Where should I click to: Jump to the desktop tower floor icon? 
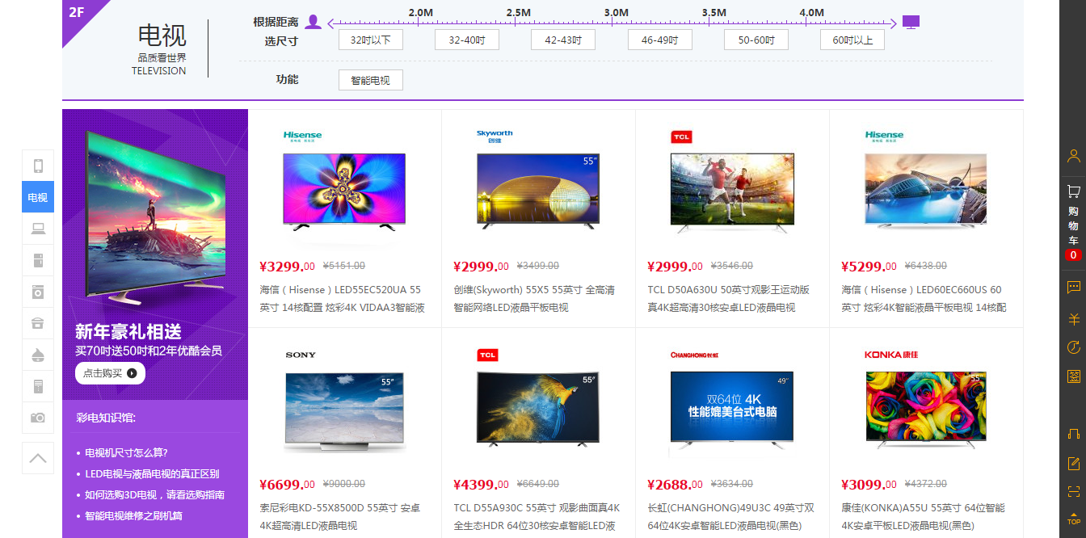coord(38,386)
